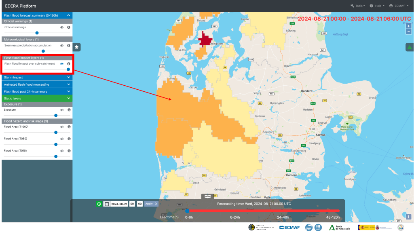Click the green clock icon in time bar
Screen dimensions: 414x232
(x=99, y=204)
